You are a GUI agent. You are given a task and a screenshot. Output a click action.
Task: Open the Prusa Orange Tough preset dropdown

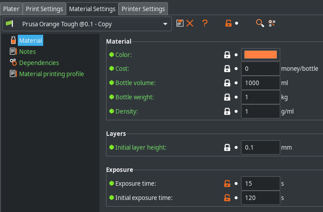point(87,24)
